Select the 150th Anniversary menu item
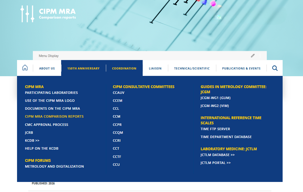 point(83,69)
